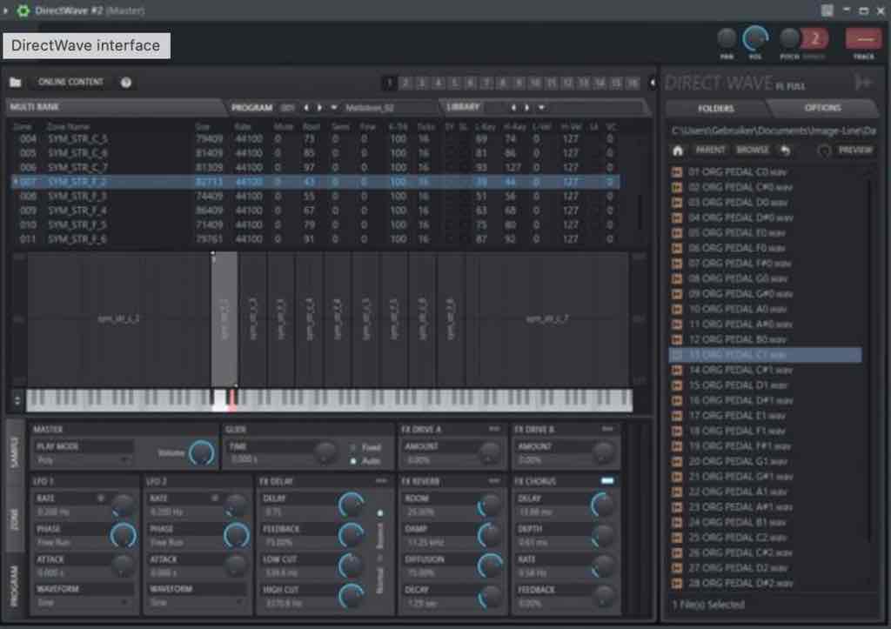This screenshot has width=891, height=629.
Task: Select program slot 1
Action: tap(390, 83)
